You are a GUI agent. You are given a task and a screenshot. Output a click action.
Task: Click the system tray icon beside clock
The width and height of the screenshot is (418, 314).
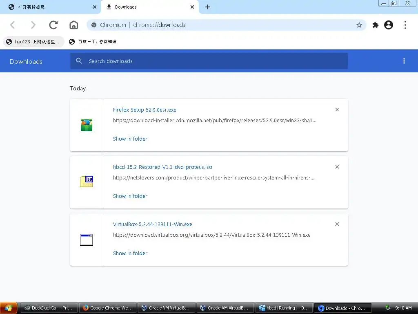point(388,308)
